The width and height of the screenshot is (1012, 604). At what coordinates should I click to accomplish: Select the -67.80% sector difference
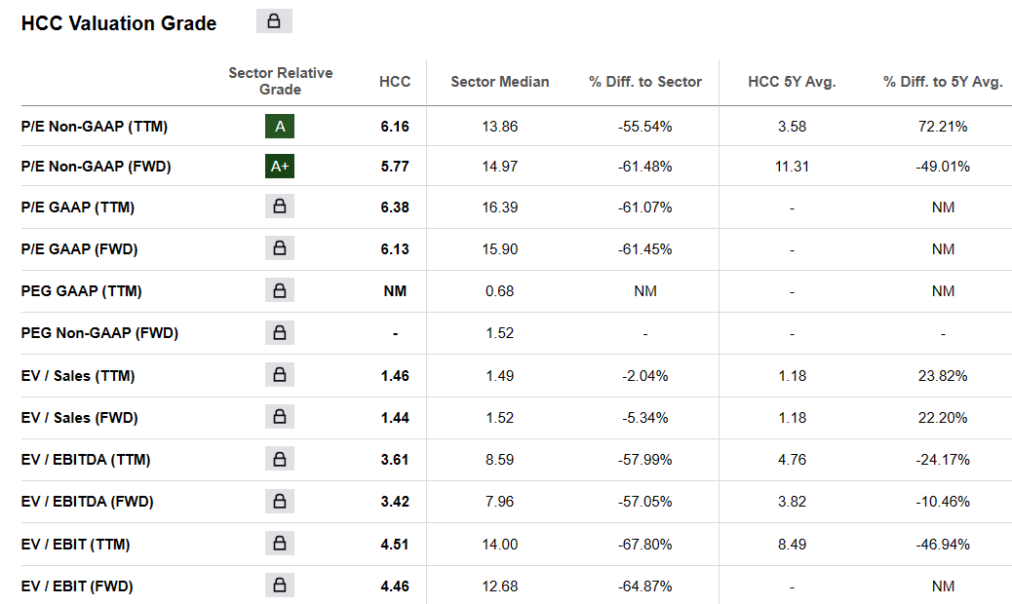(x=645, y=545)
